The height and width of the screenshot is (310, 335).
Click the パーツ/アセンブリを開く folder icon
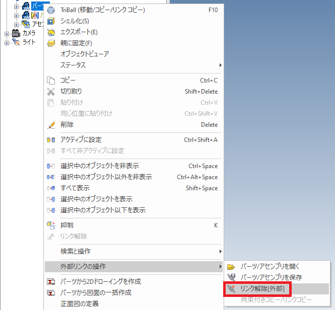point(231,266)
